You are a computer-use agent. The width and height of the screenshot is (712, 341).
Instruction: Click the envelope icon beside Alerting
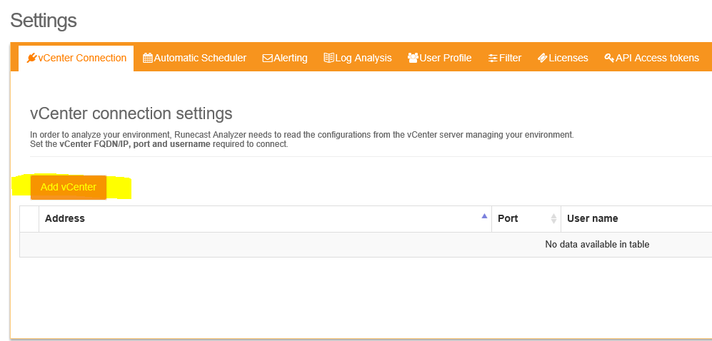[x=268, y=58]
